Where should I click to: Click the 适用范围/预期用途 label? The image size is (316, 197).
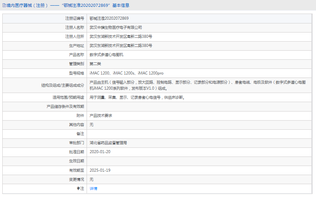tap(68, 98)
